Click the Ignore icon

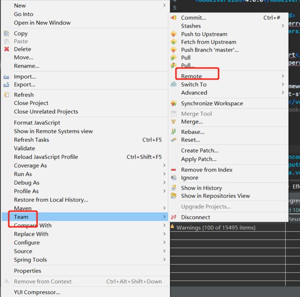pos(174,178)
